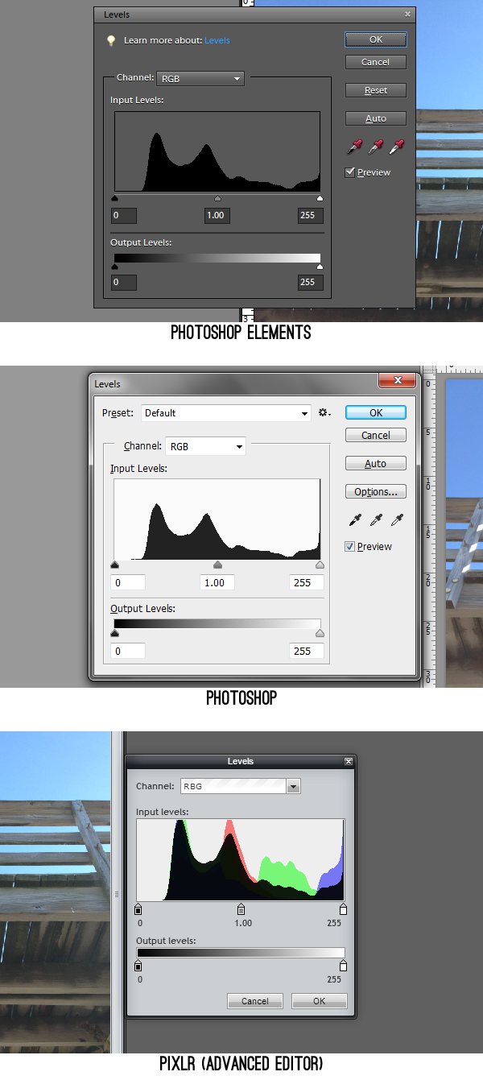This screenshot has width=483, height=1080.
Task: Select white point eyedropper in Photoshop Levels dialog
Action: click(396, 520)
